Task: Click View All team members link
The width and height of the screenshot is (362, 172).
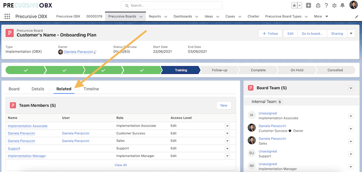Action: click(121, 165)
